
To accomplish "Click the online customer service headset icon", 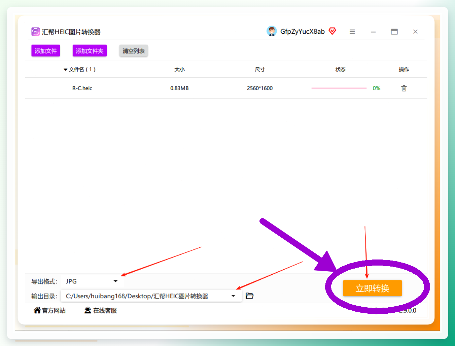I will 88,310.
